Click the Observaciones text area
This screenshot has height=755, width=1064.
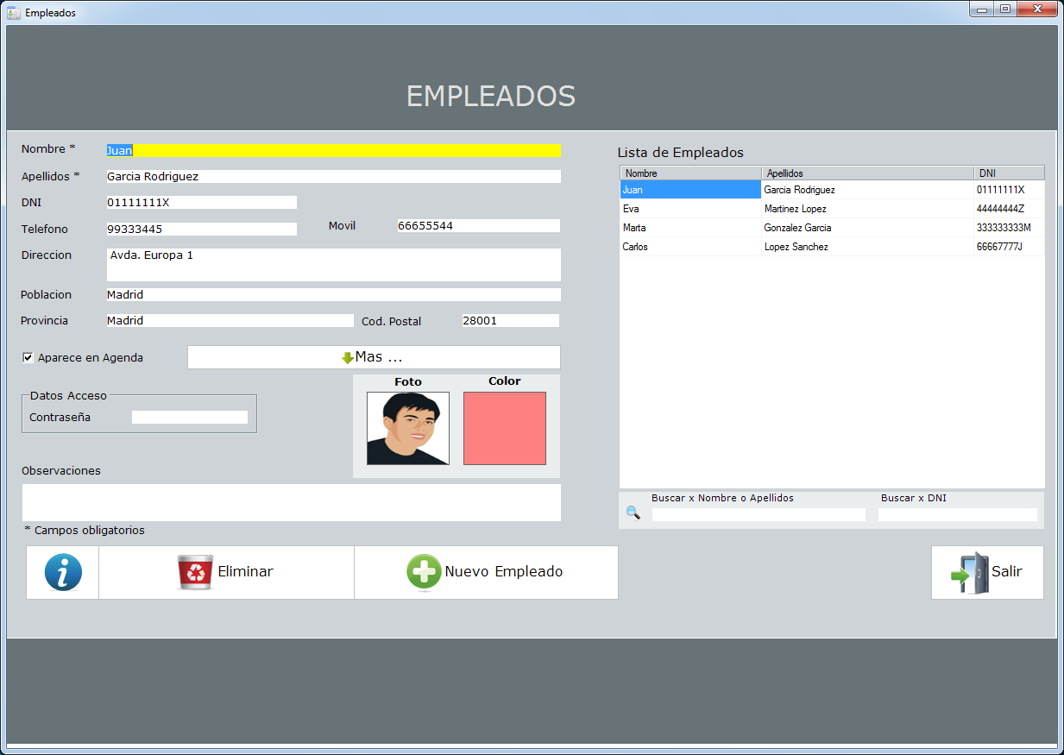click(291, 502)
